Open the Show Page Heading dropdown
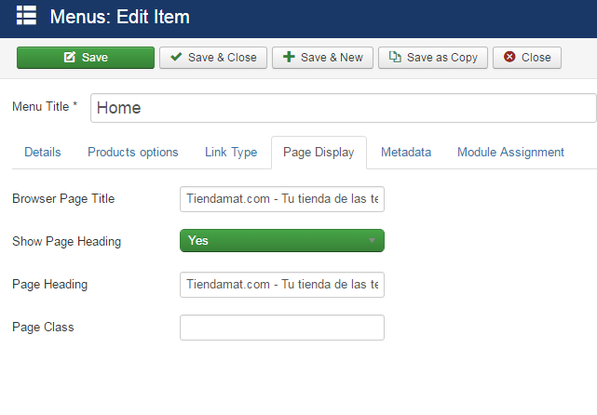The height and width of the screenshot is (415, 597). (x=281, y=241)
